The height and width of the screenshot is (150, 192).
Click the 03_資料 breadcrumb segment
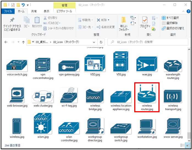pos(42,42)
